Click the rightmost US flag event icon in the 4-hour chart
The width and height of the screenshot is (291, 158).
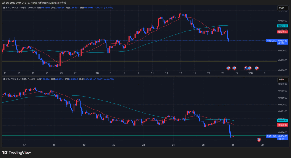pyautogui.click(x=257, y=68)
